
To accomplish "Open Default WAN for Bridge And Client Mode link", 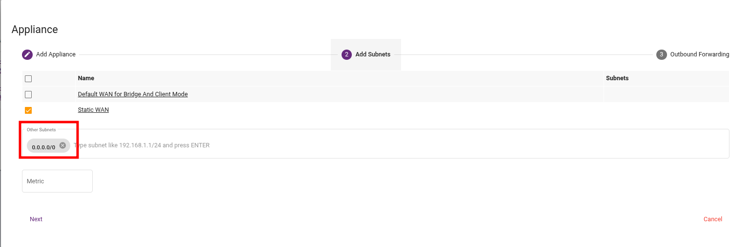I will coord(133,94).
